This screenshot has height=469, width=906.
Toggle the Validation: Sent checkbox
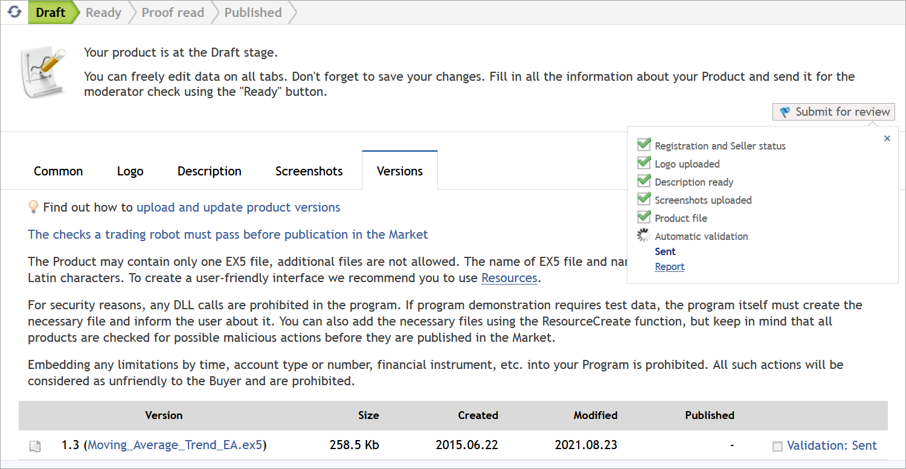tap(777, 446)
